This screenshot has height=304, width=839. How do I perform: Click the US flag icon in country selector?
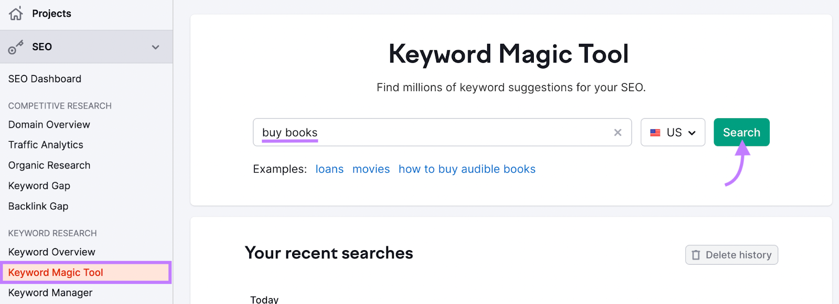pyautogui.click(x=655, y=132)
